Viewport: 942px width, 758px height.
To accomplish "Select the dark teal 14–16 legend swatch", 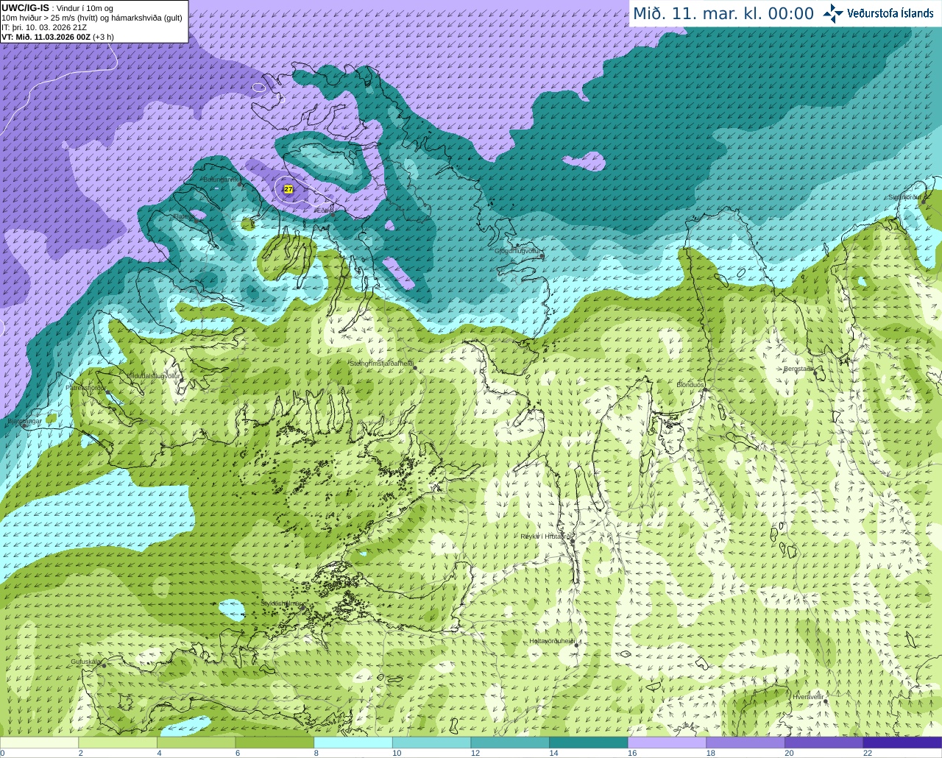I will tap(589, 743).
